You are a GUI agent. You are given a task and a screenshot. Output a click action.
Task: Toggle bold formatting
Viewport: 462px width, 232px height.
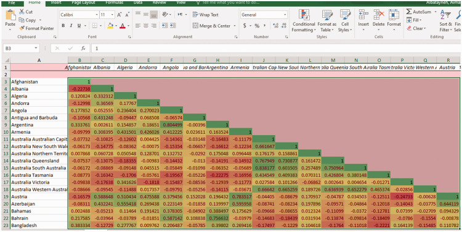click(x=63, y=26)
